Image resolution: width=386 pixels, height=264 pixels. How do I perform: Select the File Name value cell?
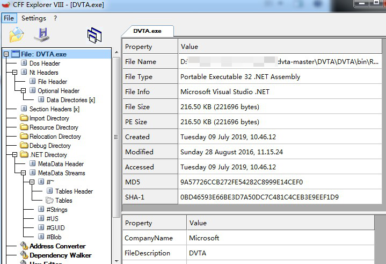point(280,62)
